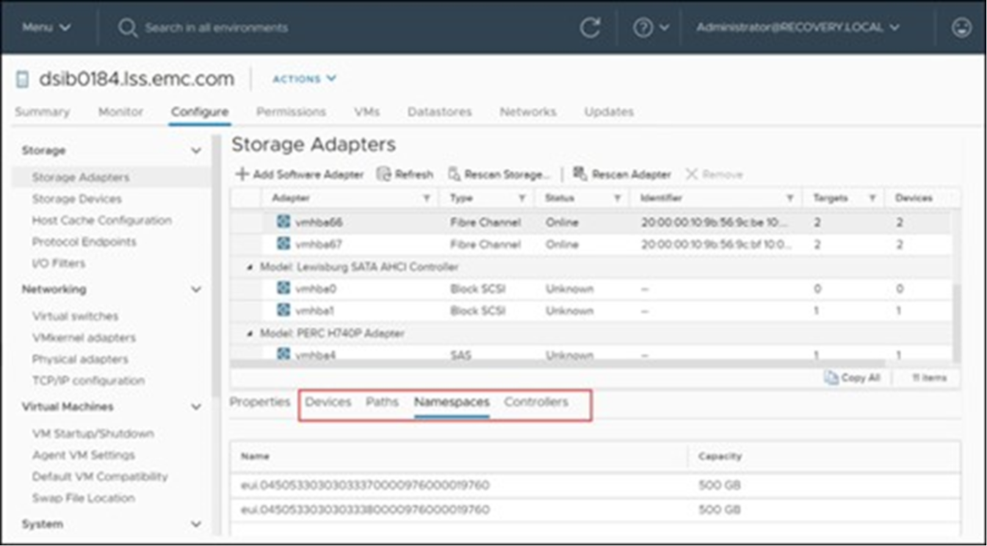The width and height of the screenshot is (987, 546).
Task: Open the Targets column filter
Action: pyautogui.click(x=872, y=198)
